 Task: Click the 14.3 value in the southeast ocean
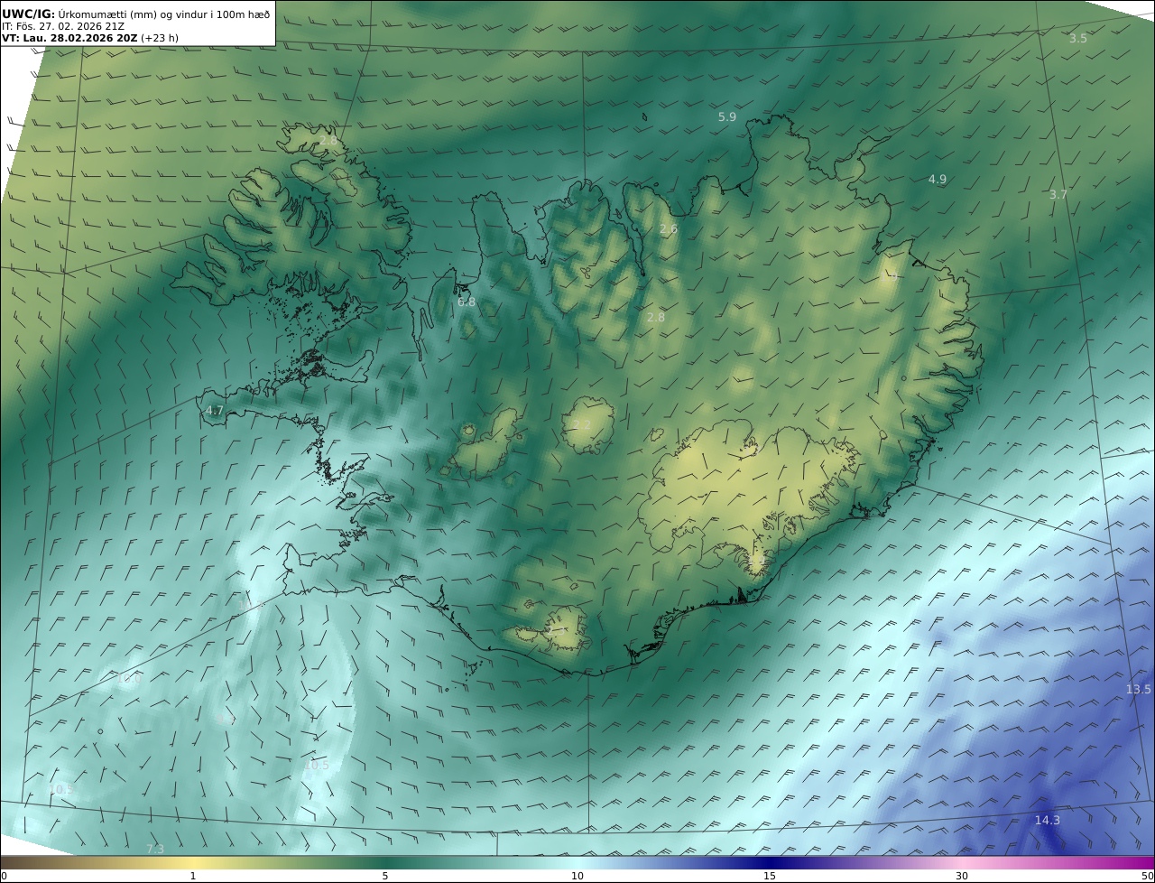point(1048,821)
